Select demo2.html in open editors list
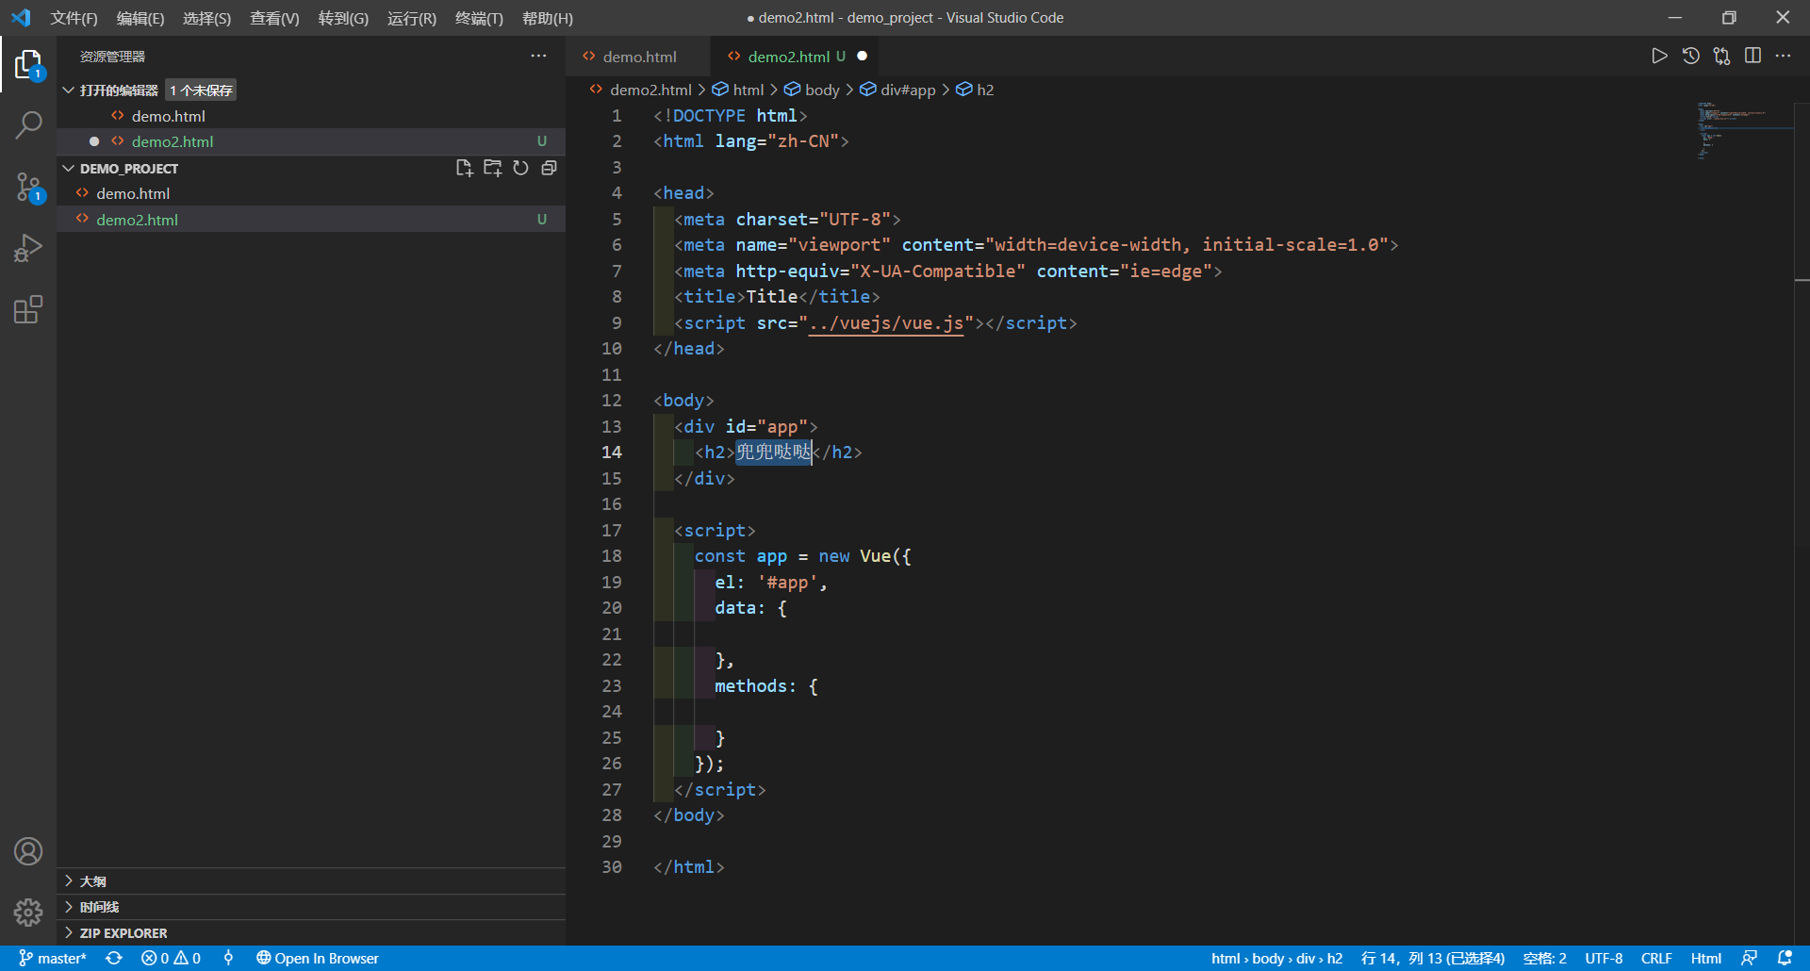The height and width of the screenshot is (971, 1810). point(311,141)
